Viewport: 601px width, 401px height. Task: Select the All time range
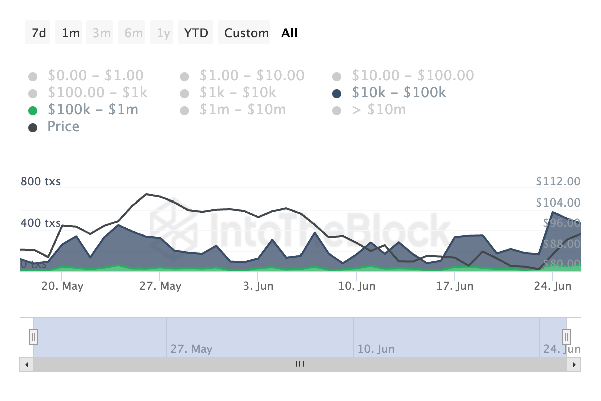coord(289,33)
